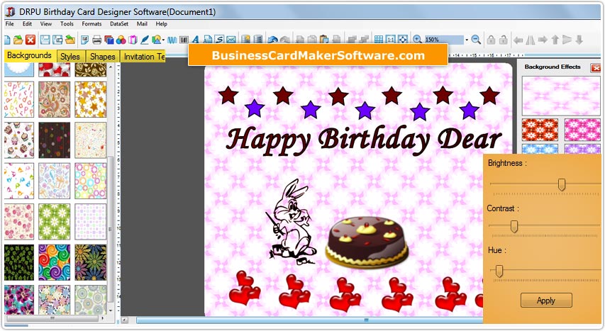Click the chocolate cake image on card
This screenshot has width=605, height=331.
click(x=367, y=241)
